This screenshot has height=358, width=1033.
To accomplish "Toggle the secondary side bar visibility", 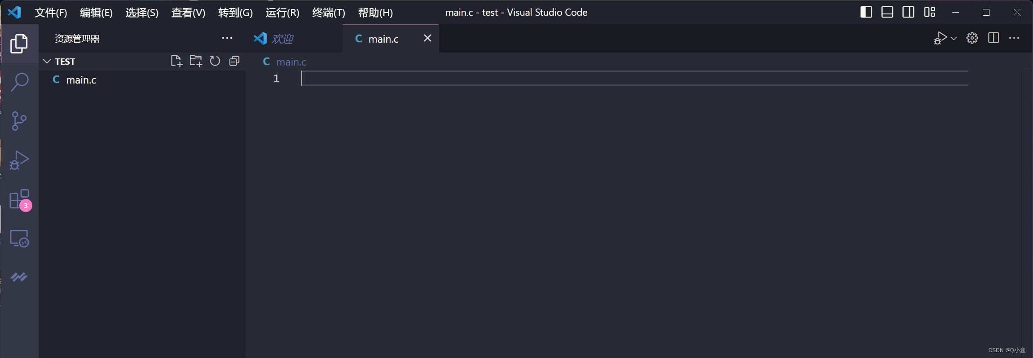I will 908,12.
